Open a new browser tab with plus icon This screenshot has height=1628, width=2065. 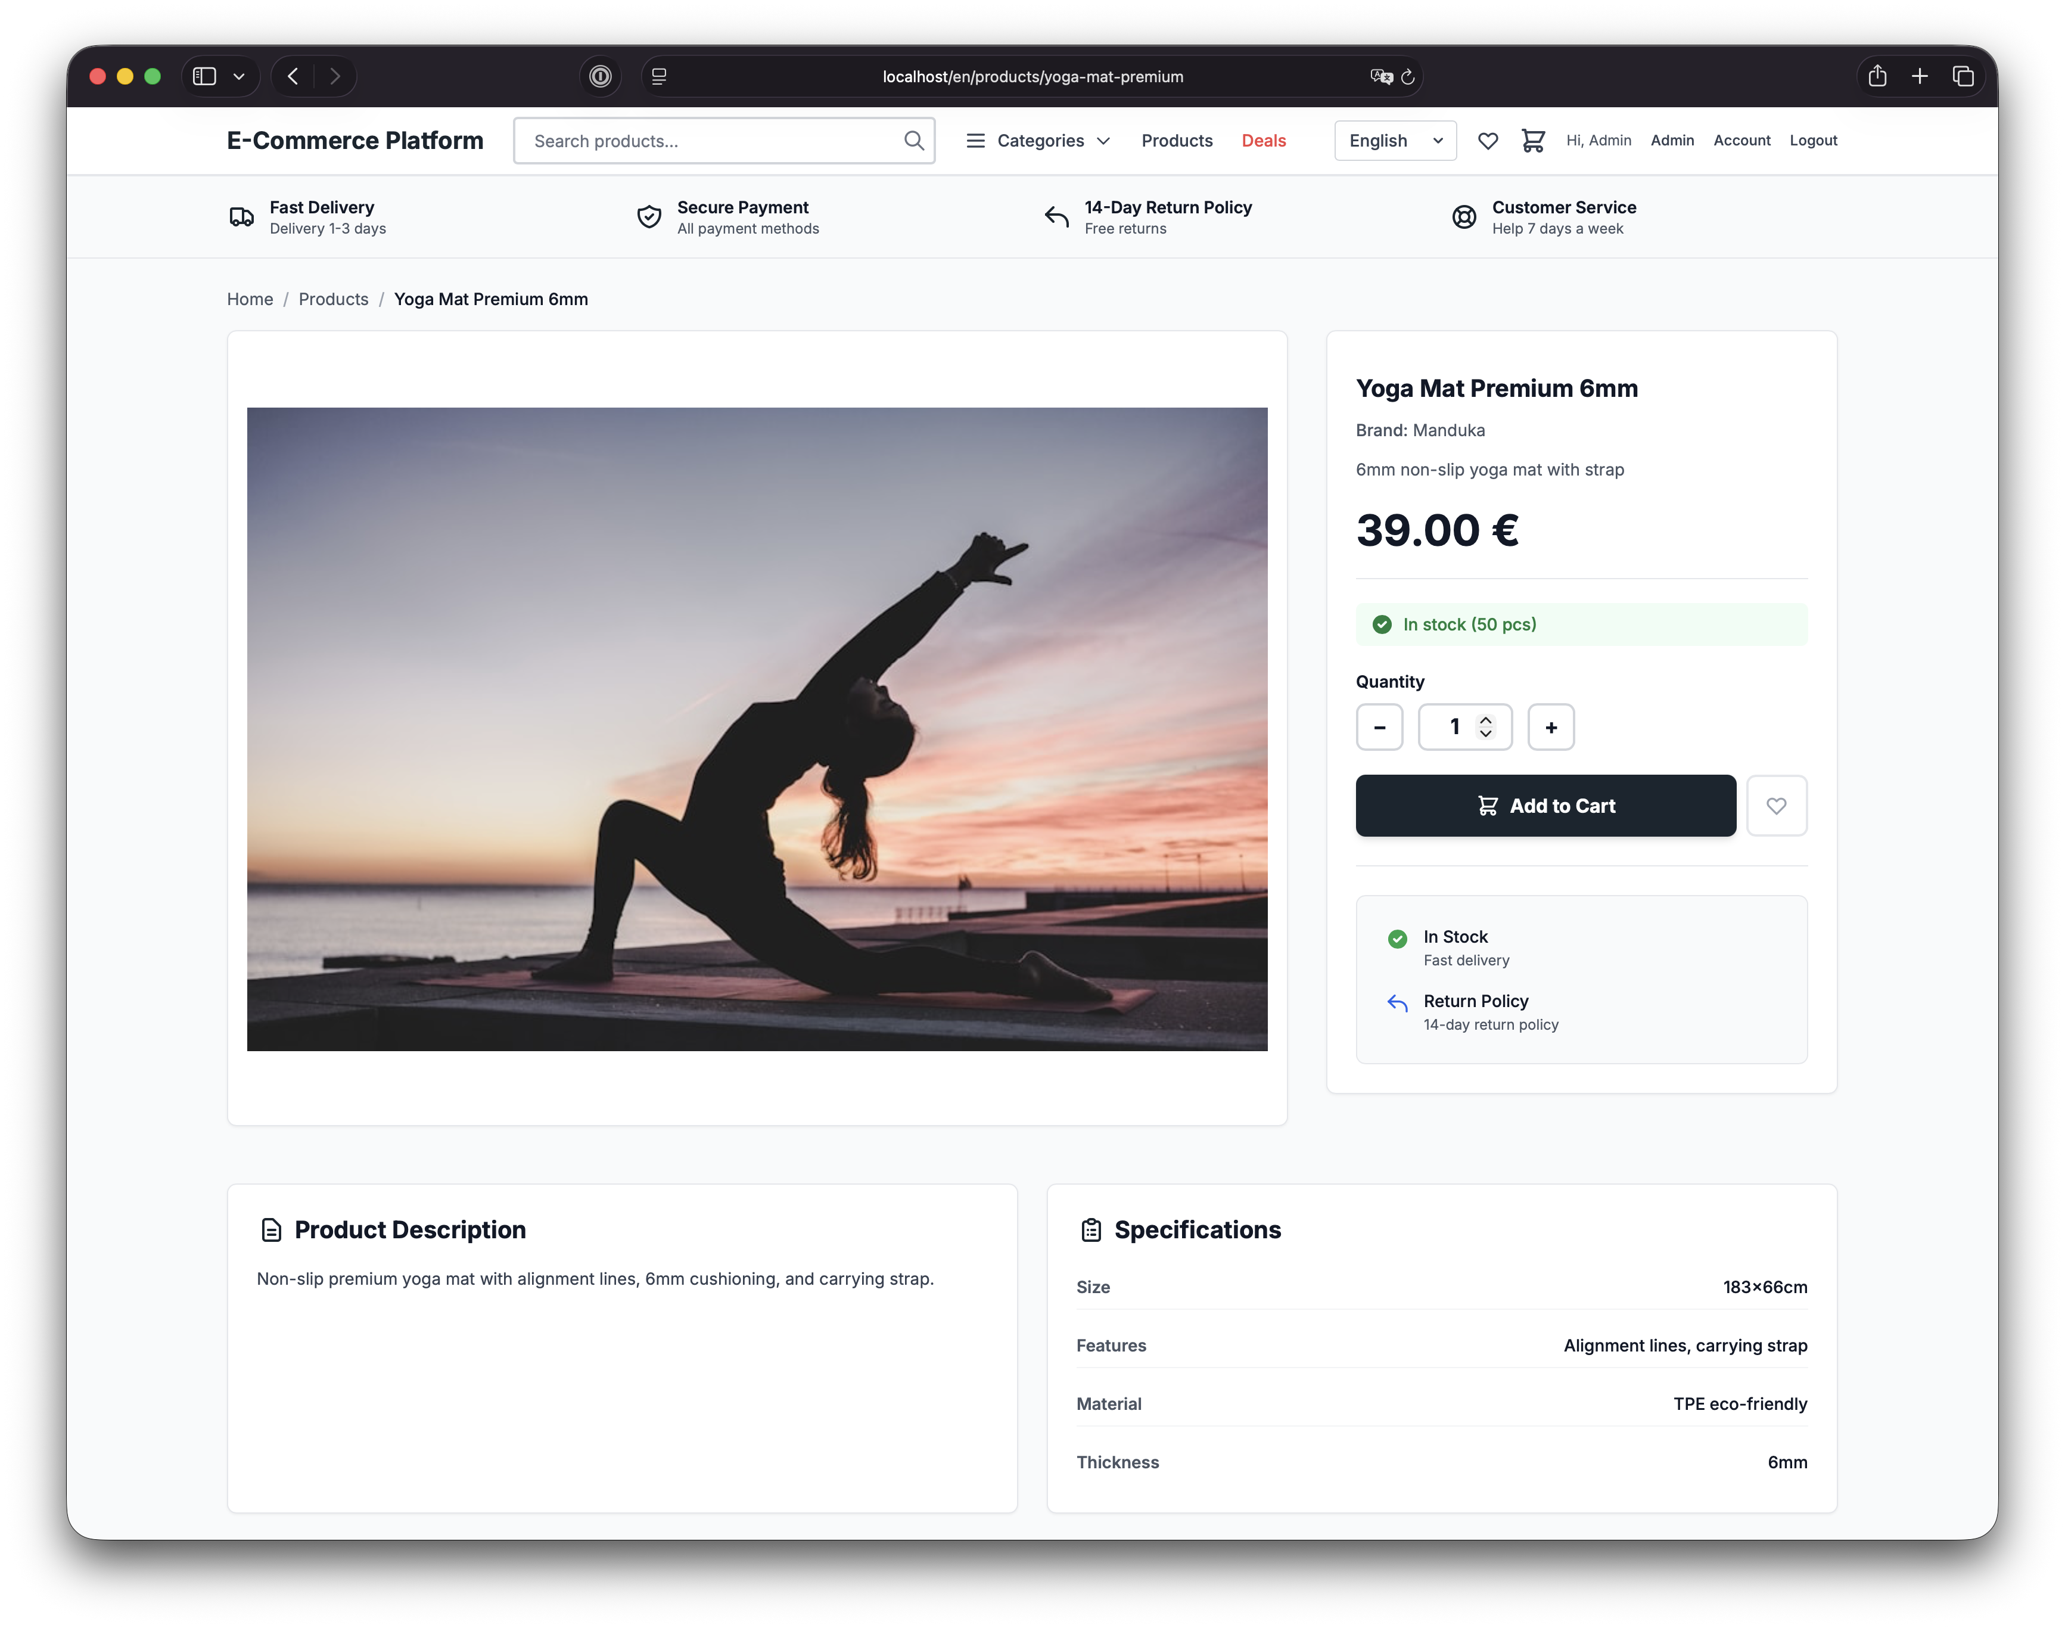[1919, 76]
